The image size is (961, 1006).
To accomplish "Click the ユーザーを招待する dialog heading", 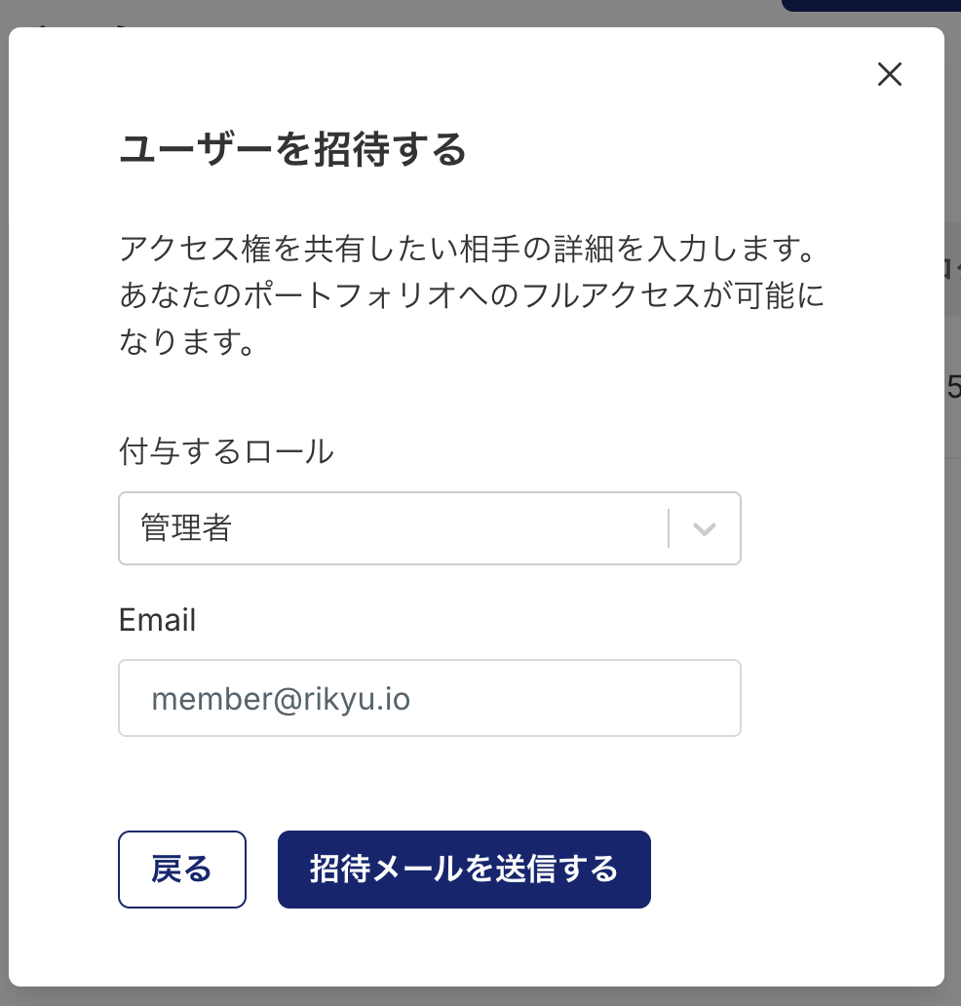I will pos(292,151).
